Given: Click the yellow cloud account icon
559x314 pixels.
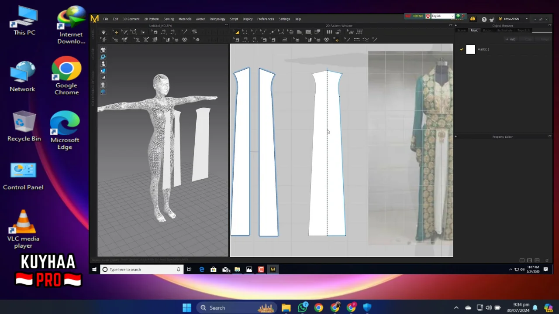Looking at the screenshot, I should pyautogui.click(x=473, y=19).
